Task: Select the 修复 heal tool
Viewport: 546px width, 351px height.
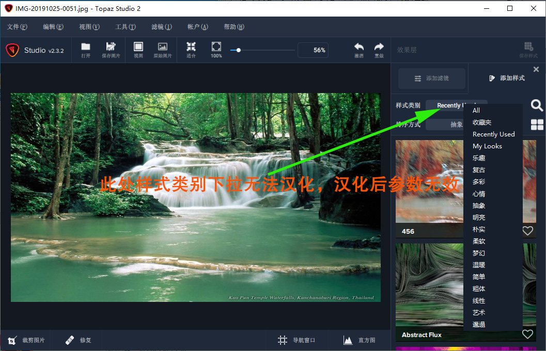Action: tap(78, 340)
